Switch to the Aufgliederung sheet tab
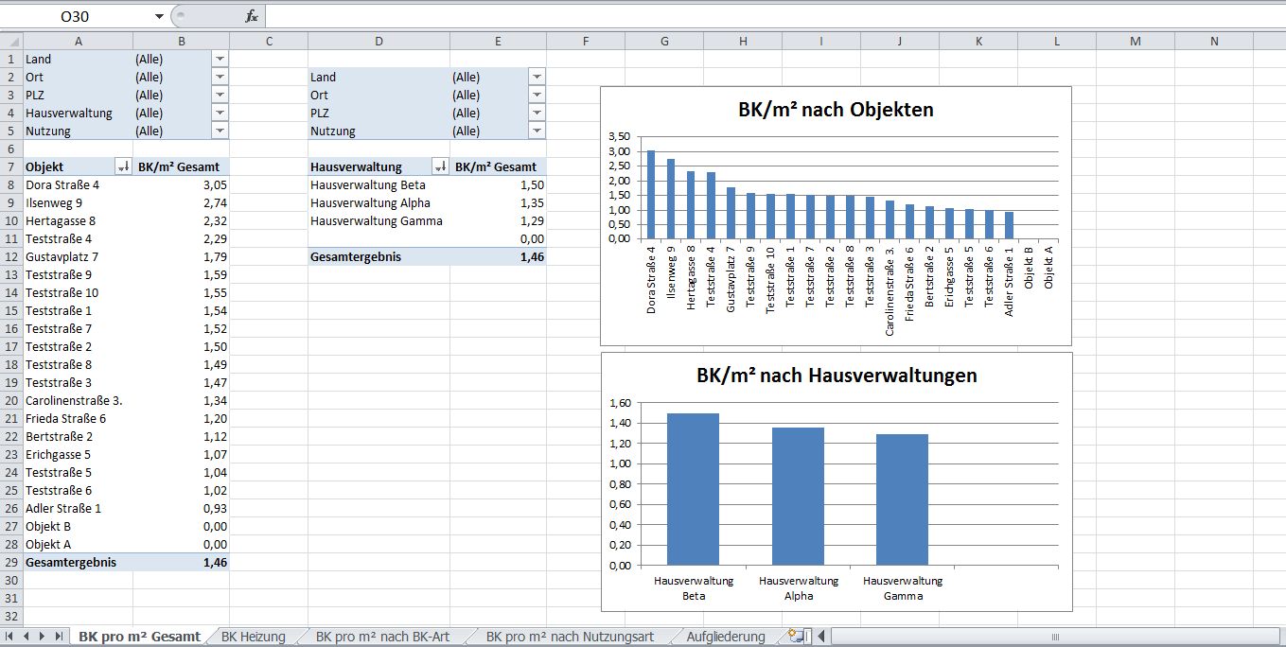 point(726,637)
